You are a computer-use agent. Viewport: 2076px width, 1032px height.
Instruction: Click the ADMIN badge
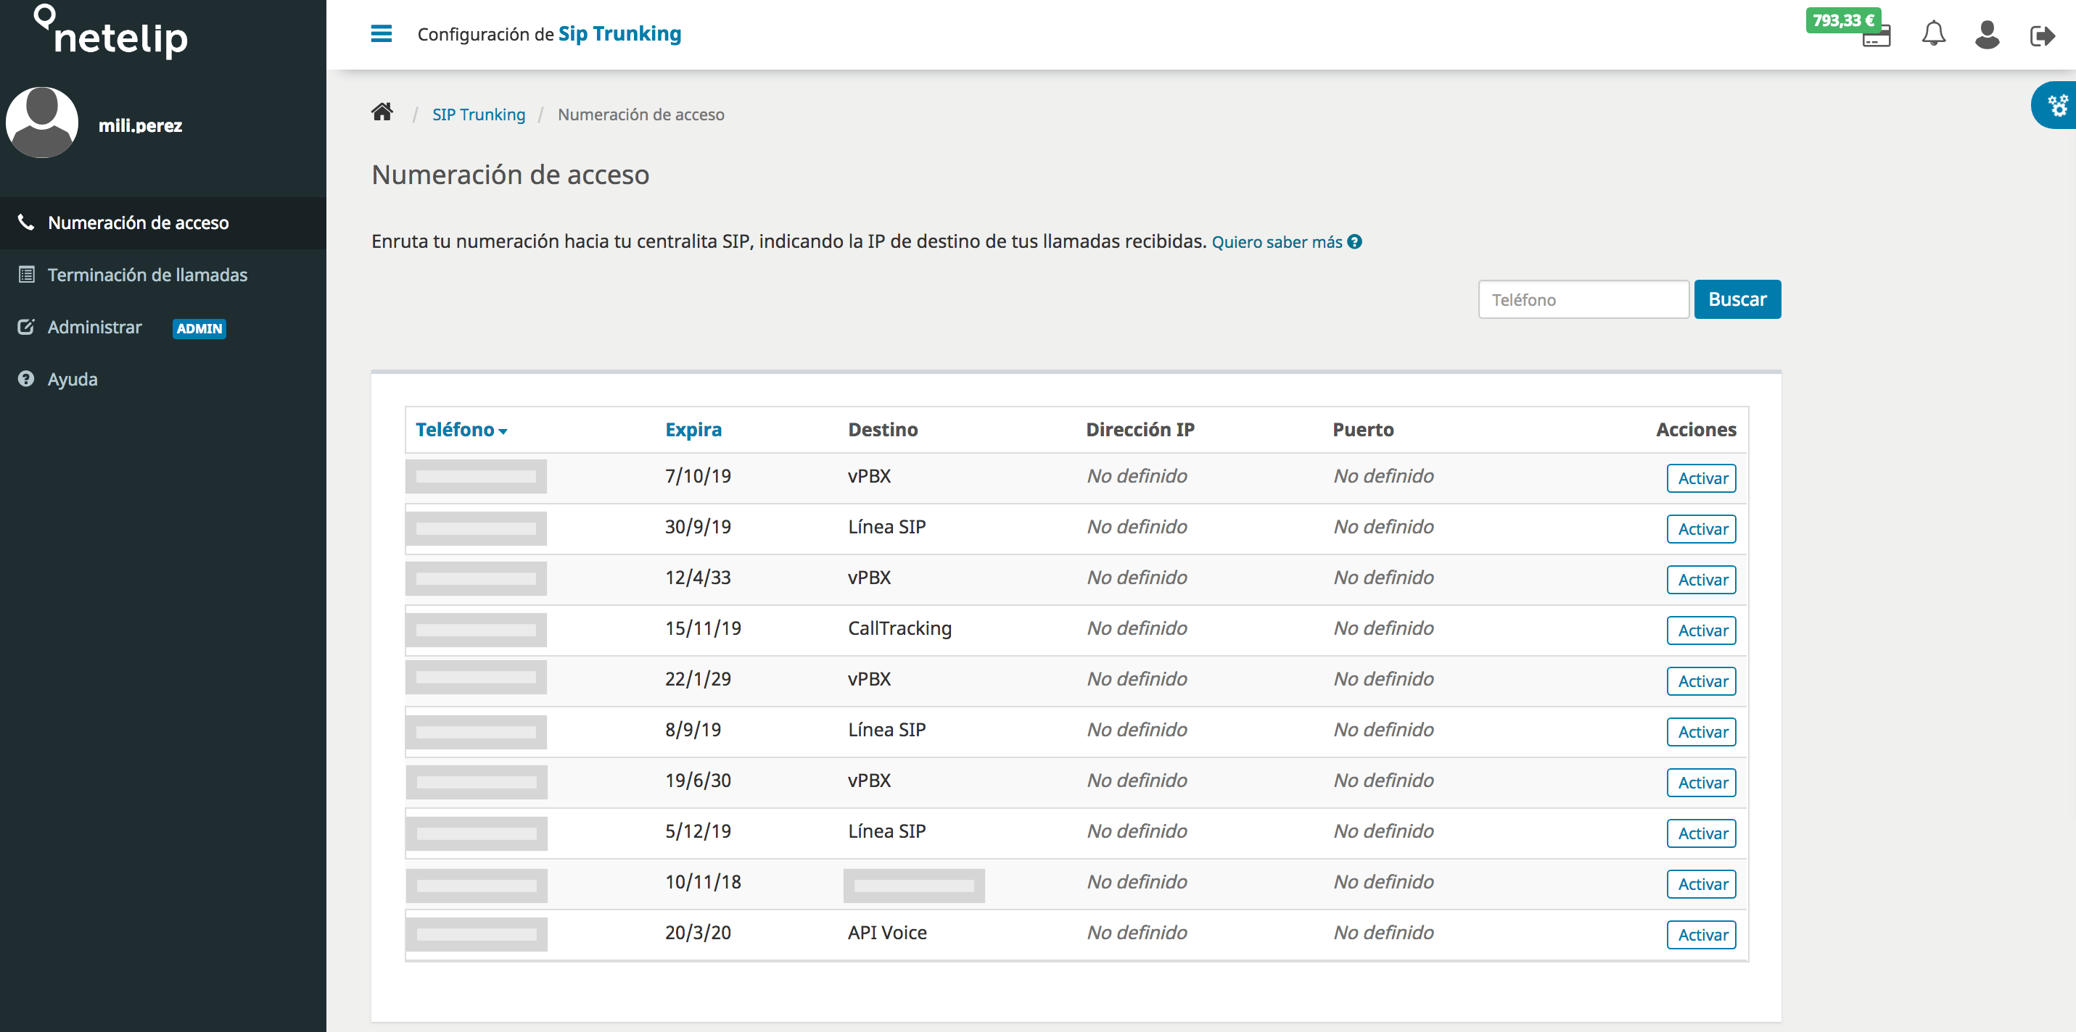click(199, 328)
